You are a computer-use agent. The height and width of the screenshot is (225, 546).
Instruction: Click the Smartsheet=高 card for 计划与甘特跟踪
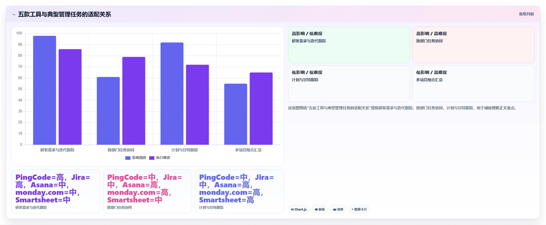point(239,191)
